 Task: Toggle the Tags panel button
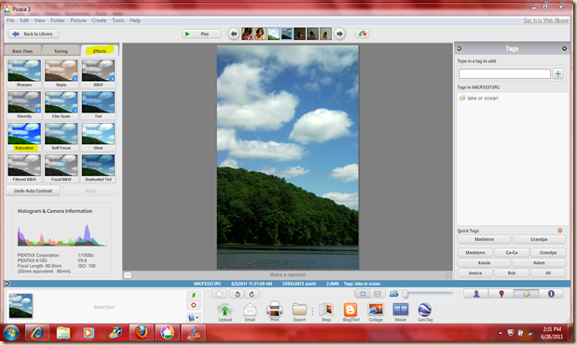tap(527, 294)
